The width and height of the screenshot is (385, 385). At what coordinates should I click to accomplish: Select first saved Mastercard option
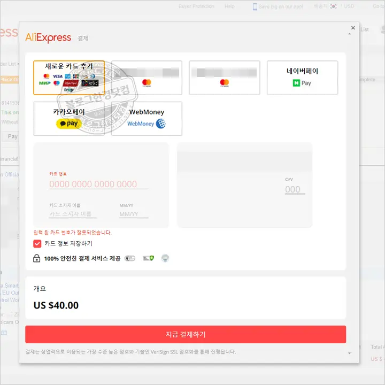pos(147,78)
